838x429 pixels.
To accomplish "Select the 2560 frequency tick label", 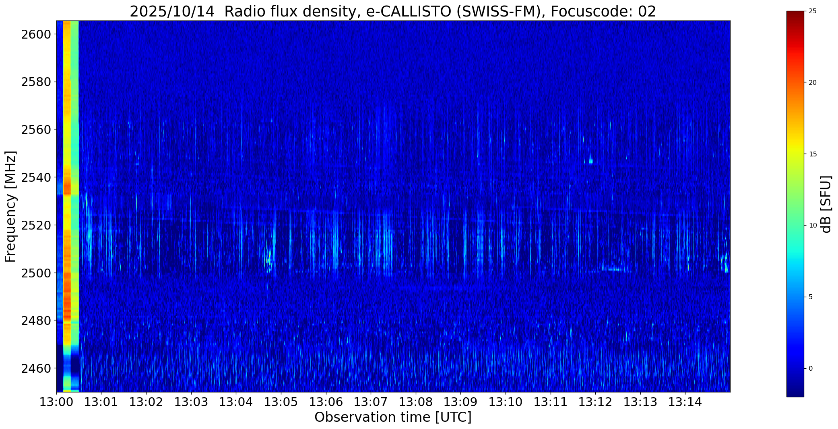I will click(35, 130).
